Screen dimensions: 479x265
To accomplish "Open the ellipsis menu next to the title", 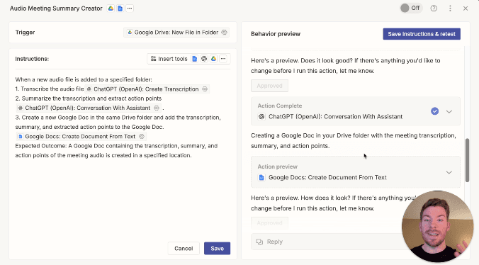I will 130,9.
